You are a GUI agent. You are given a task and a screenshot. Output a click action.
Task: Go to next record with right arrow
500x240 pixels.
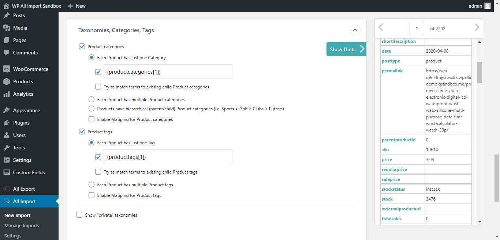click(x=477, y=28)
